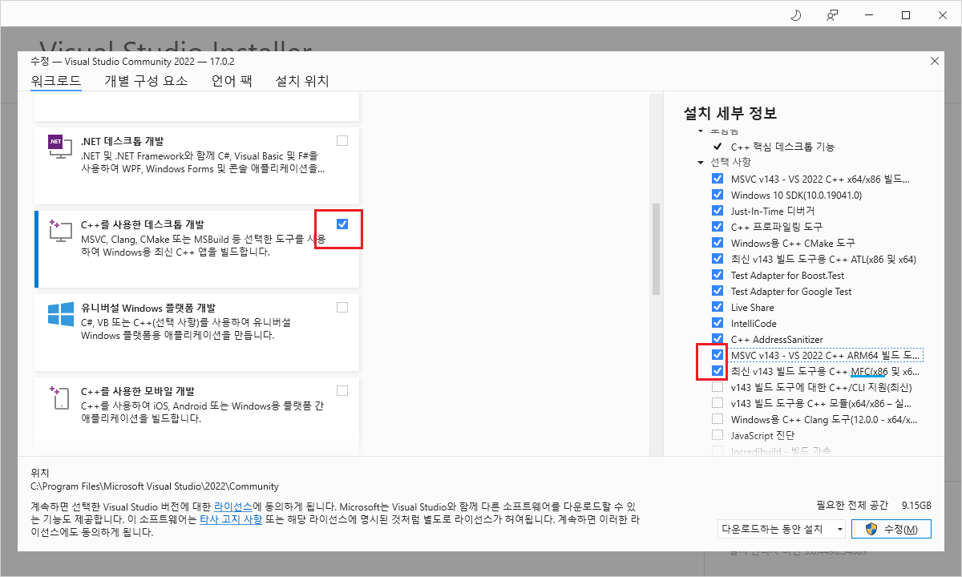Close the 수정 dialog with its X

tap(934, 61)
